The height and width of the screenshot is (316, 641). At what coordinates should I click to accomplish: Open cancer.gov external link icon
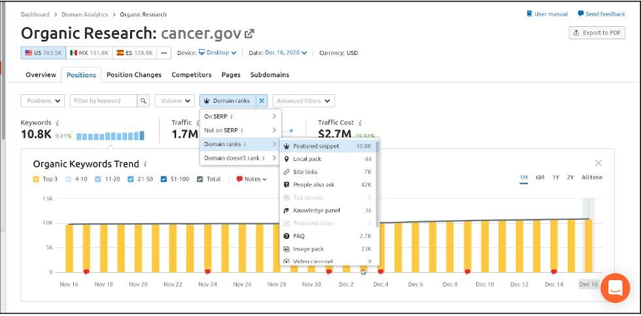coord(249,33)
